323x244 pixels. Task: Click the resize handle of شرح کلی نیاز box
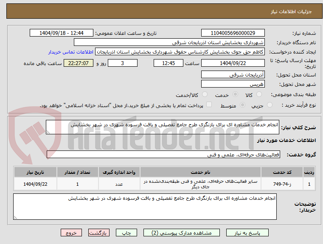(x=48, y=132)
